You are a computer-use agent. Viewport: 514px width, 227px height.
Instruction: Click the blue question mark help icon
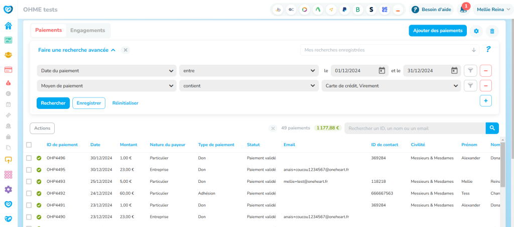488,50
